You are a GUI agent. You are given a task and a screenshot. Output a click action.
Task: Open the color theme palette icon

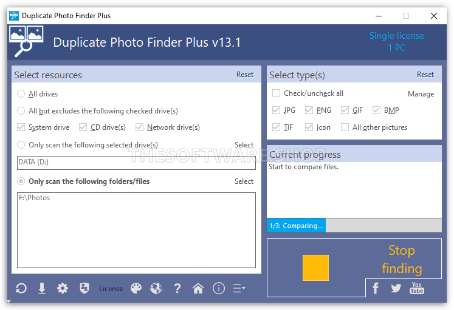tap(136, 288)
